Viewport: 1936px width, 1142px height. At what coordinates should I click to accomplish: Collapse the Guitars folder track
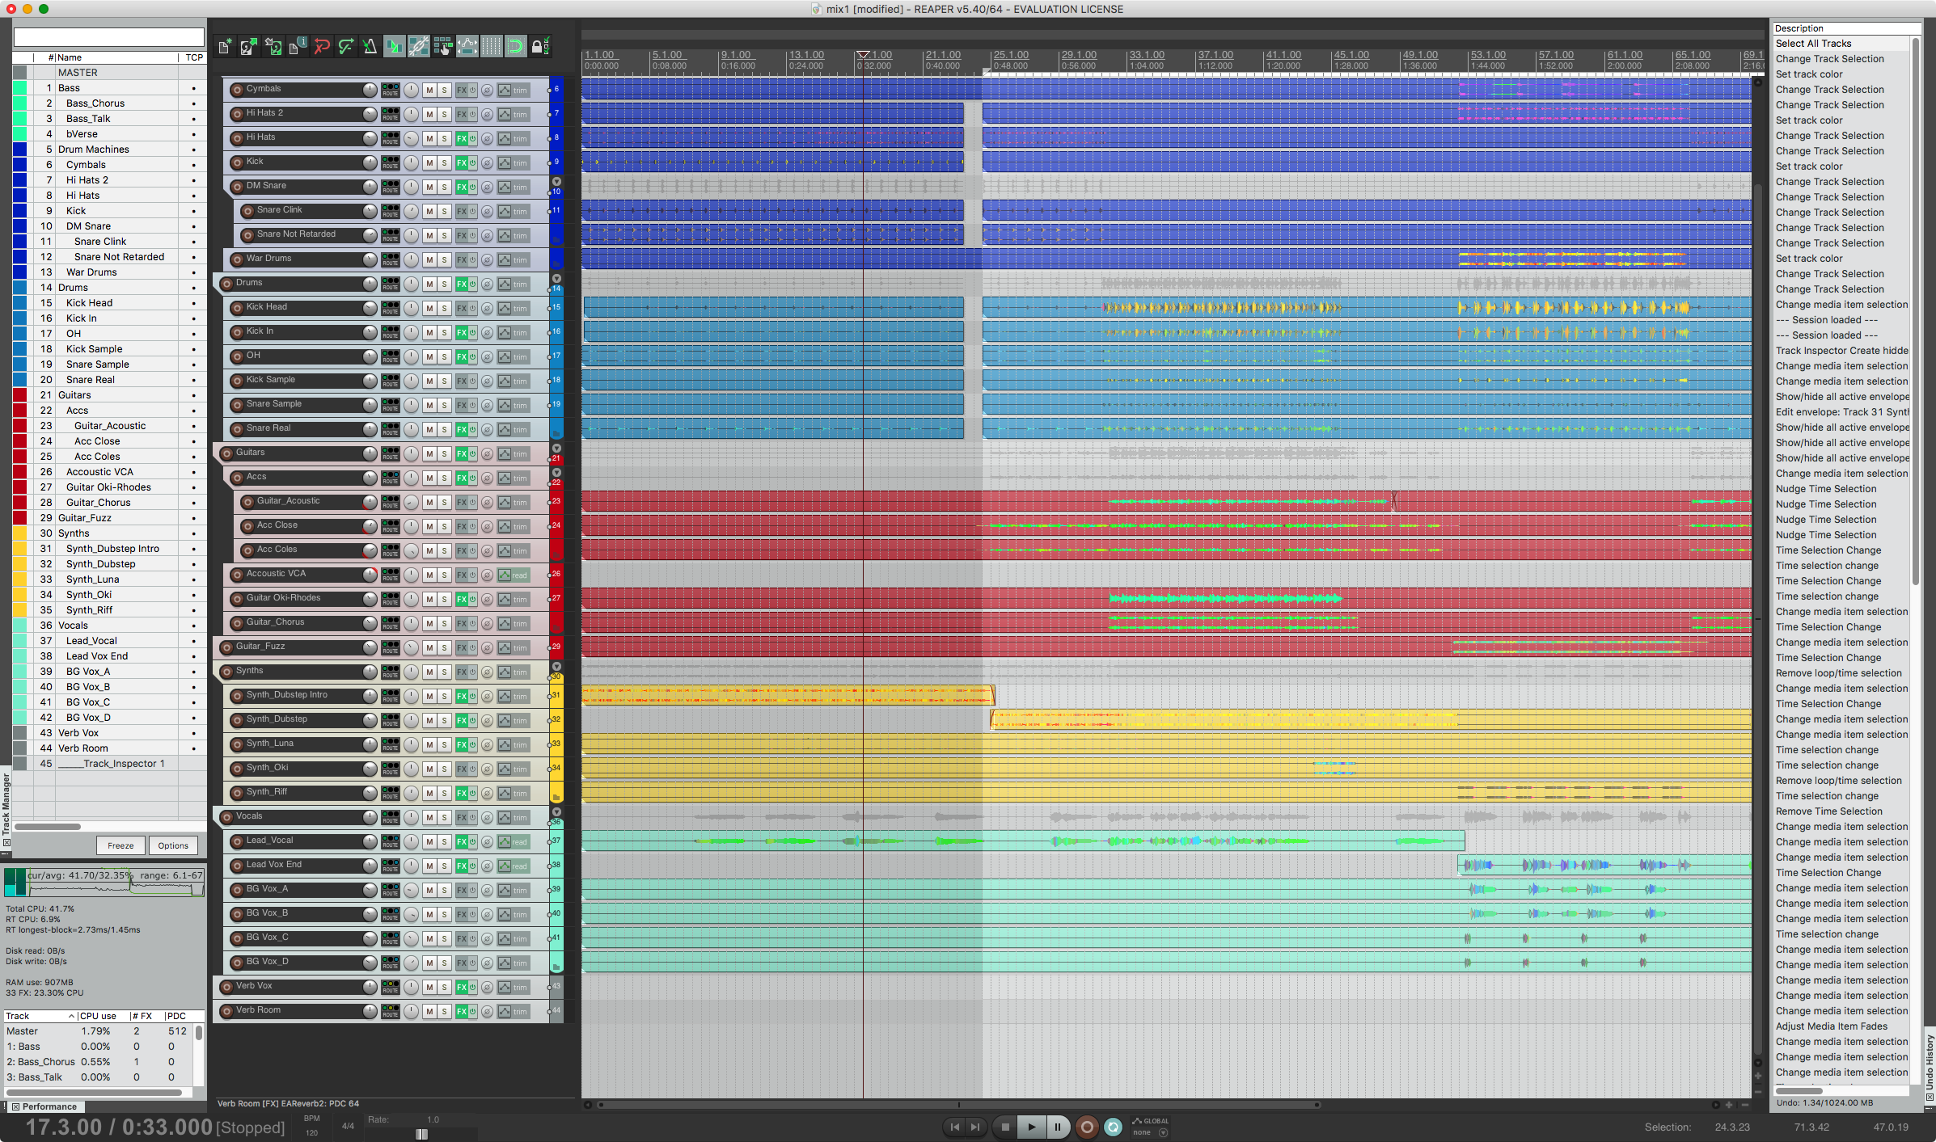(x=556, y=449)
